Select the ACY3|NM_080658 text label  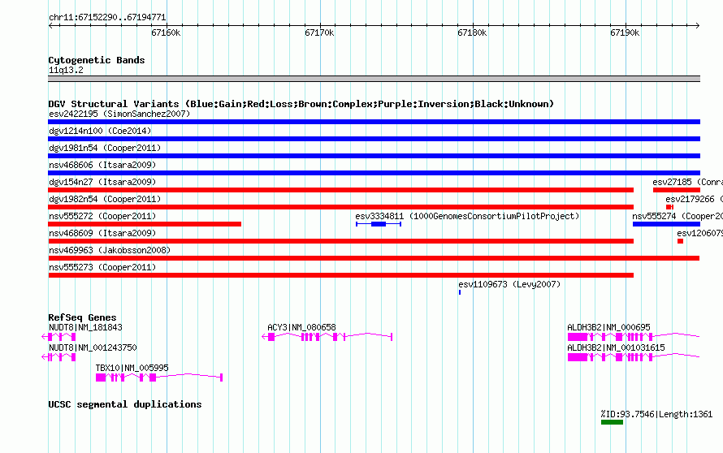point(301,327)
